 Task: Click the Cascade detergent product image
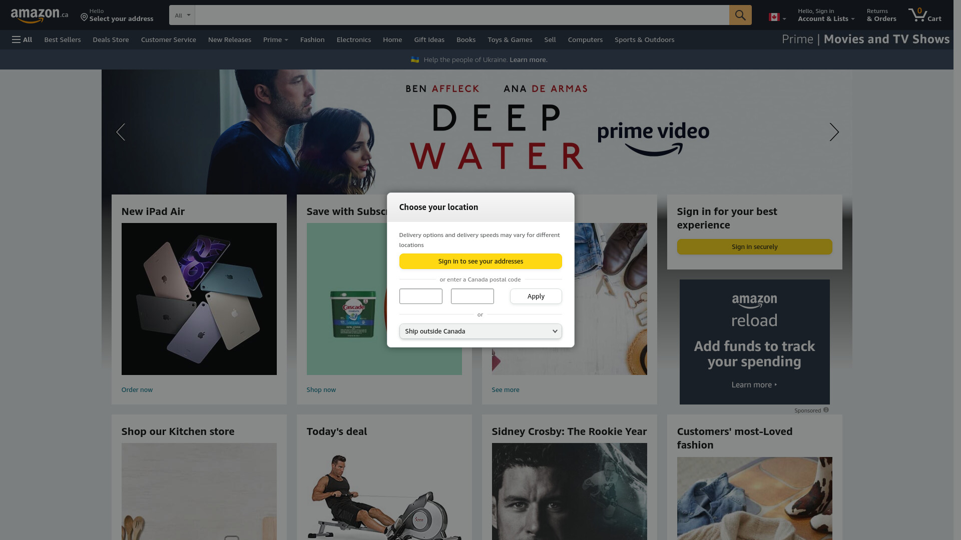[x=353, y=314]
